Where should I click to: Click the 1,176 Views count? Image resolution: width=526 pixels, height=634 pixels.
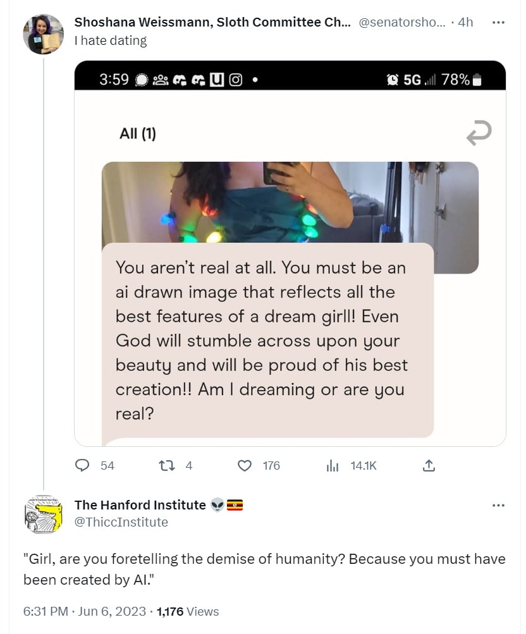click(x=188, y=611)
